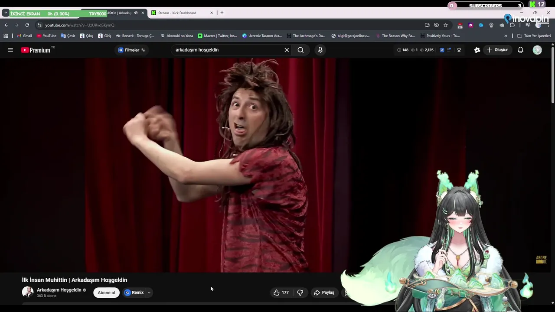Expand the Remix dropdown arrow
The width and height of the screenshot is (555, 312).
click(x=149, y=292)
